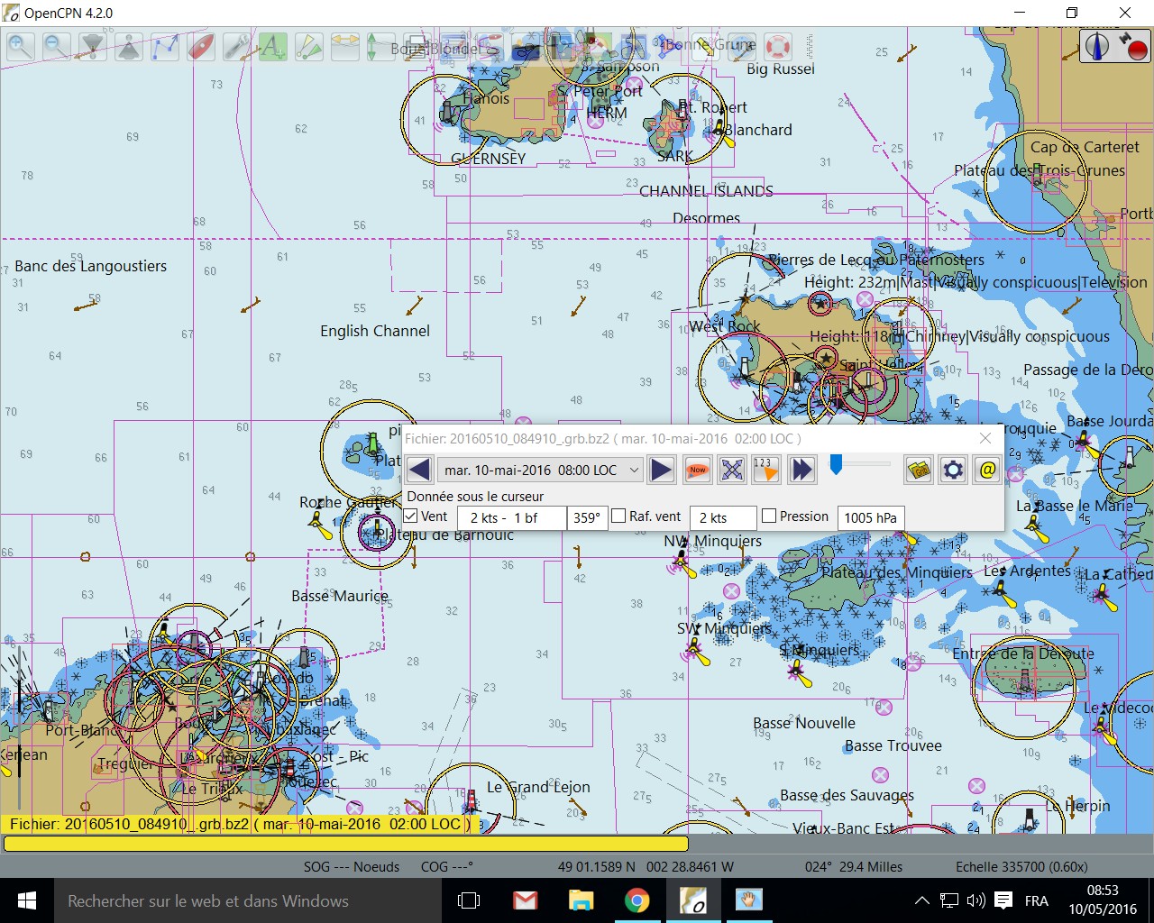
Task: Toggle data-at-cursor 123 icon
Action: coord(766,470)
